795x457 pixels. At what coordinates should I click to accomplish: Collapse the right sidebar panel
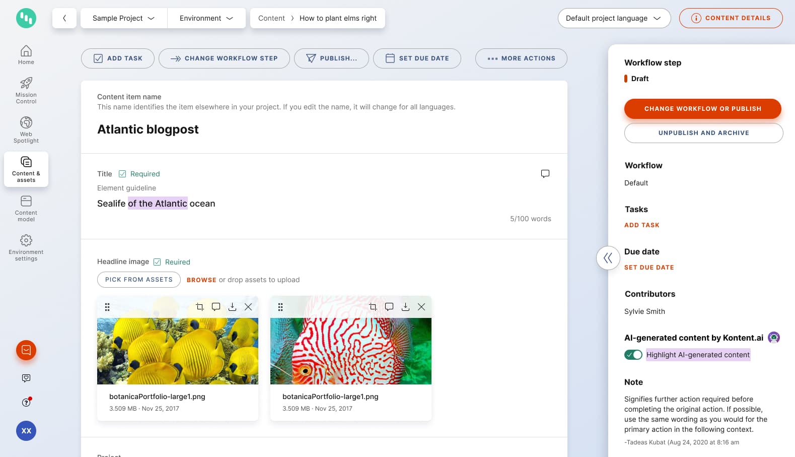pyautogui.click(x=608, y=258)
